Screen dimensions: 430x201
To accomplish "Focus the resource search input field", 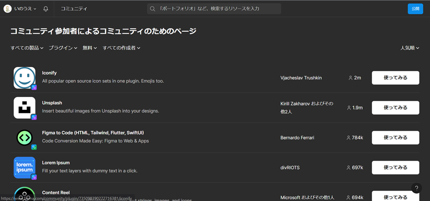I will 214,9.
